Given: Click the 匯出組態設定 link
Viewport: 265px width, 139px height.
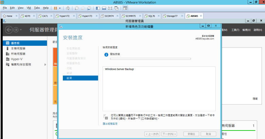Looking at the screenshot, I should point(110,124).
